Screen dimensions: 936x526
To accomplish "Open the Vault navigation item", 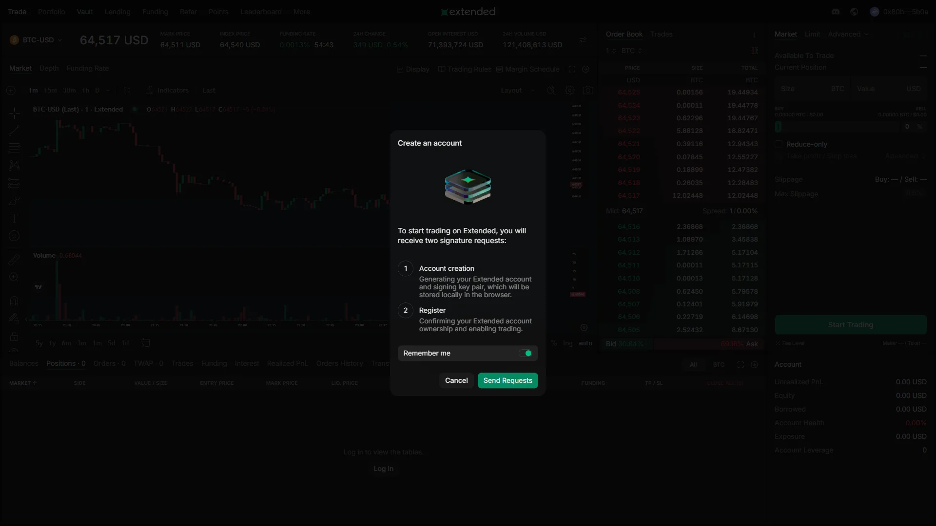I will pos(85,12).
